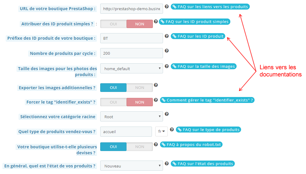Enable OUI for Attribuer des ID produit simples
This screenshot has width=306, height=174.
[113, 24]
